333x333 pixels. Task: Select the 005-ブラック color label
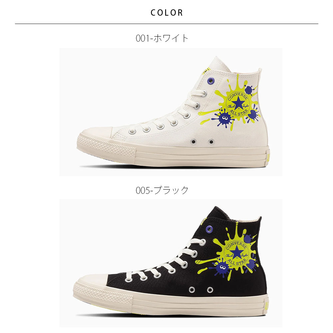pyautogui.click(x=162, y=190)
